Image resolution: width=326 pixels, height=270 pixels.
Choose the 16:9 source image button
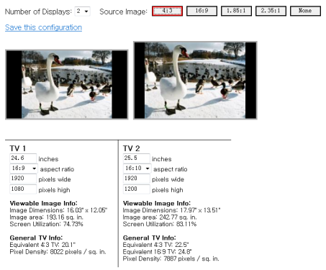[202, 11]
